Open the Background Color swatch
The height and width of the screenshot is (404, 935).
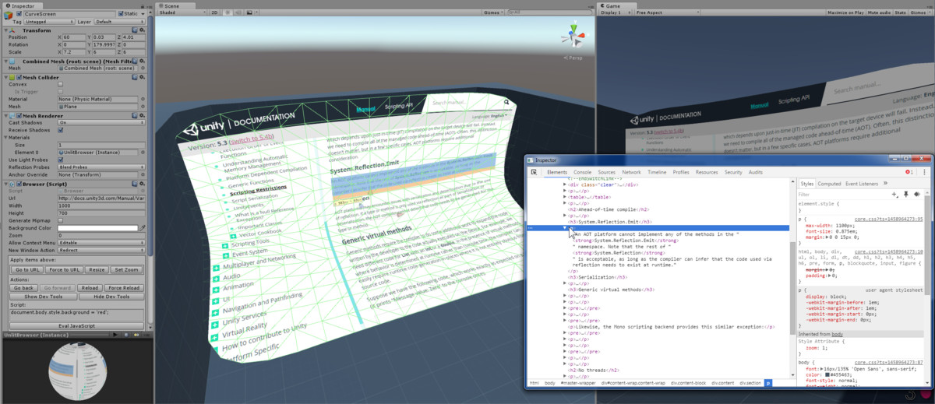coord(97,228)
